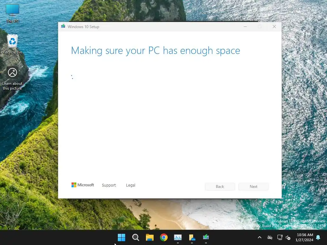The height and width of the screenshot is (245, 327).
Task: Minimize the Windows 10 Setup window
Action: coord(245,26)
